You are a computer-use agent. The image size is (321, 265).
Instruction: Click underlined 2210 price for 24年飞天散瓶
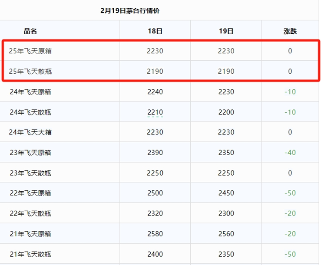tap(155, 112)
